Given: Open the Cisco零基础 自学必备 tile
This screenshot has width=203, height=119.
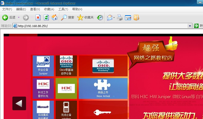Looking at the screenshot, I should point(66,66).
